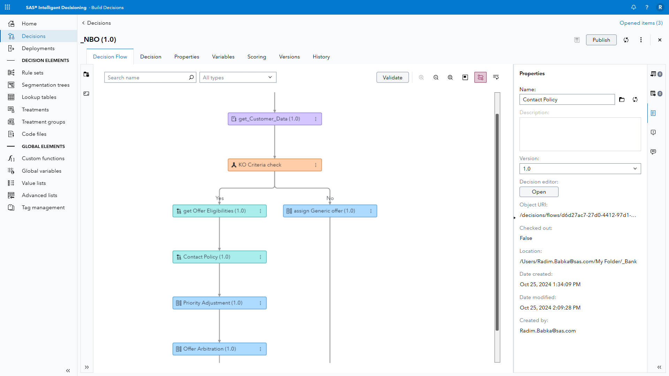Open Lookup tables from Decision Elements
This screenshot has height=376, width=669.
coord(39,97)
